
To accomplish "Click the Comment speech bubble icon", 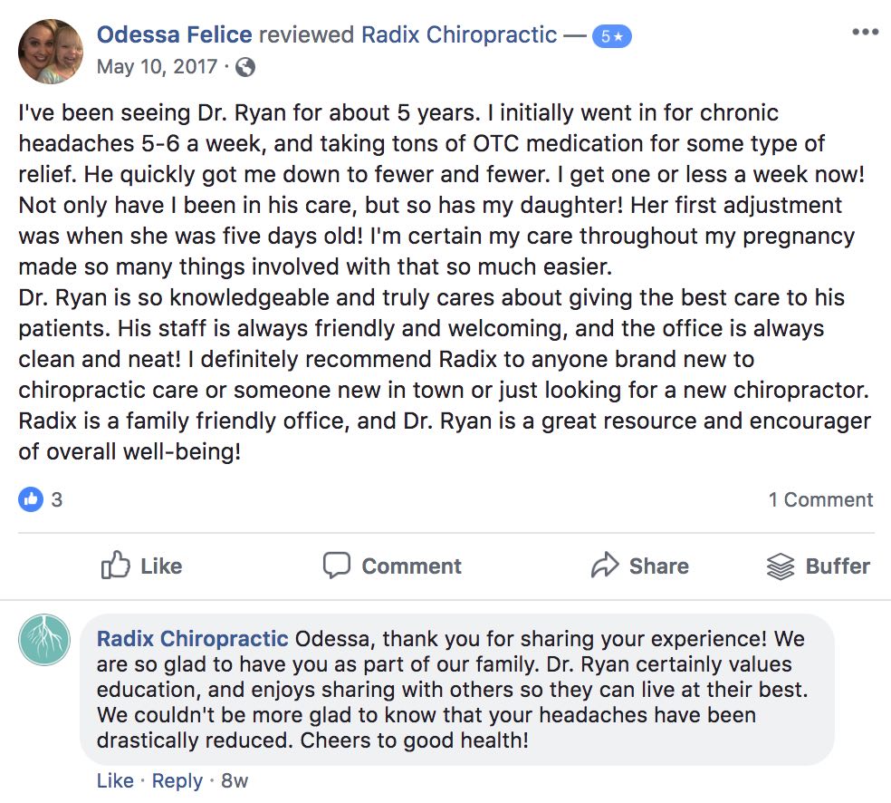I will [x=337, y=566].
